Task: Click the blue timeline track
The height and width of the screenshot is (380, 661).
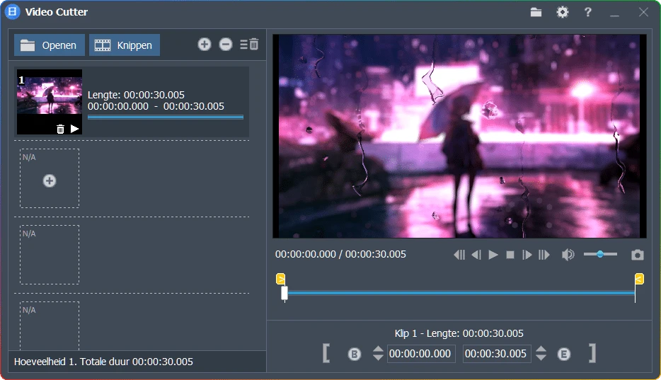Action: pos(461,292)
